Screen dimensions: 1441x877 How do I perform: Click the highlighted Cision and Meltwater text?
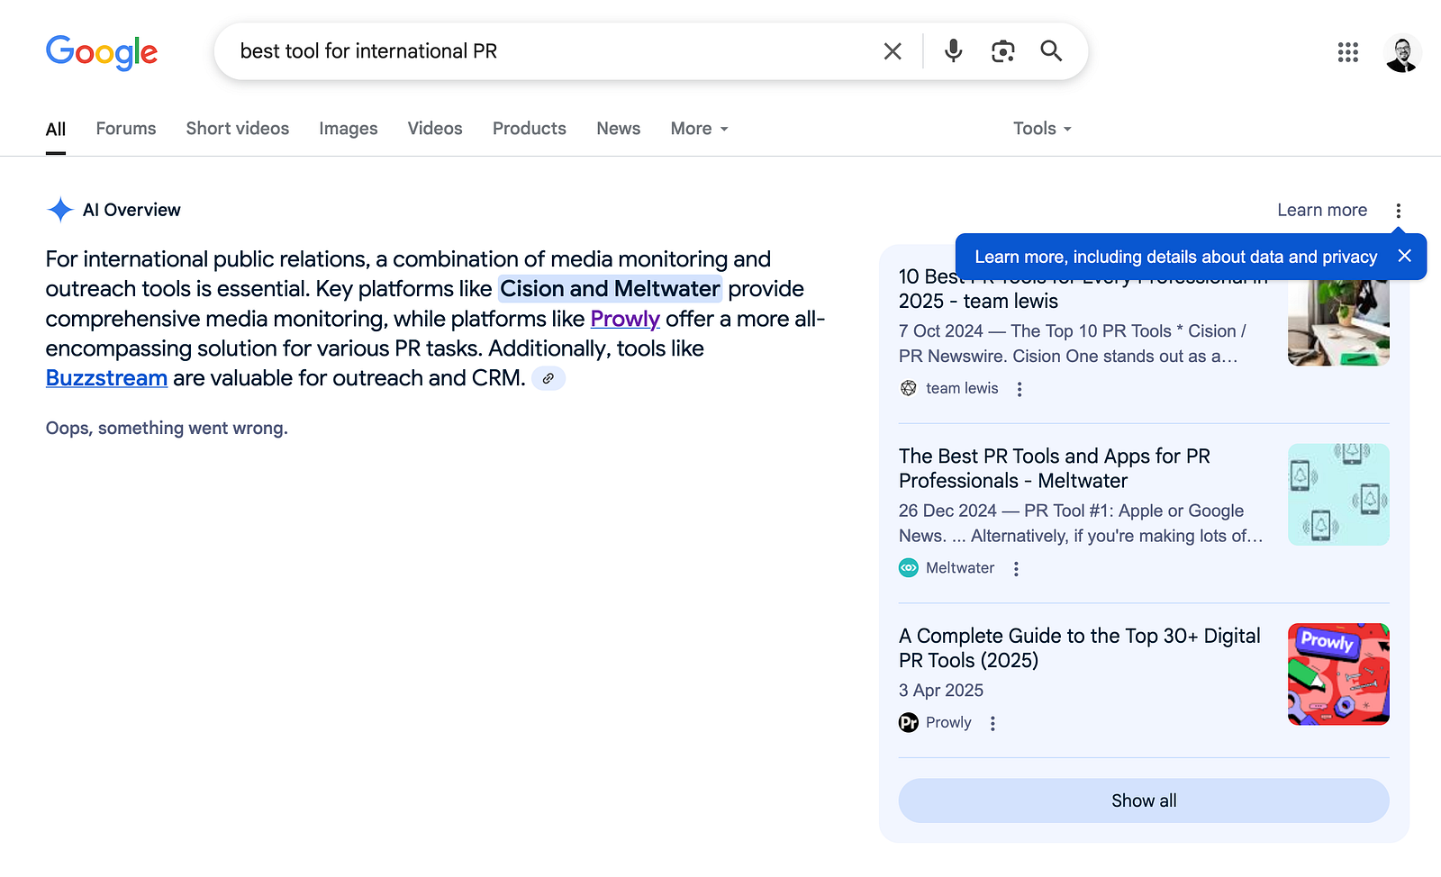pos(610,289)
